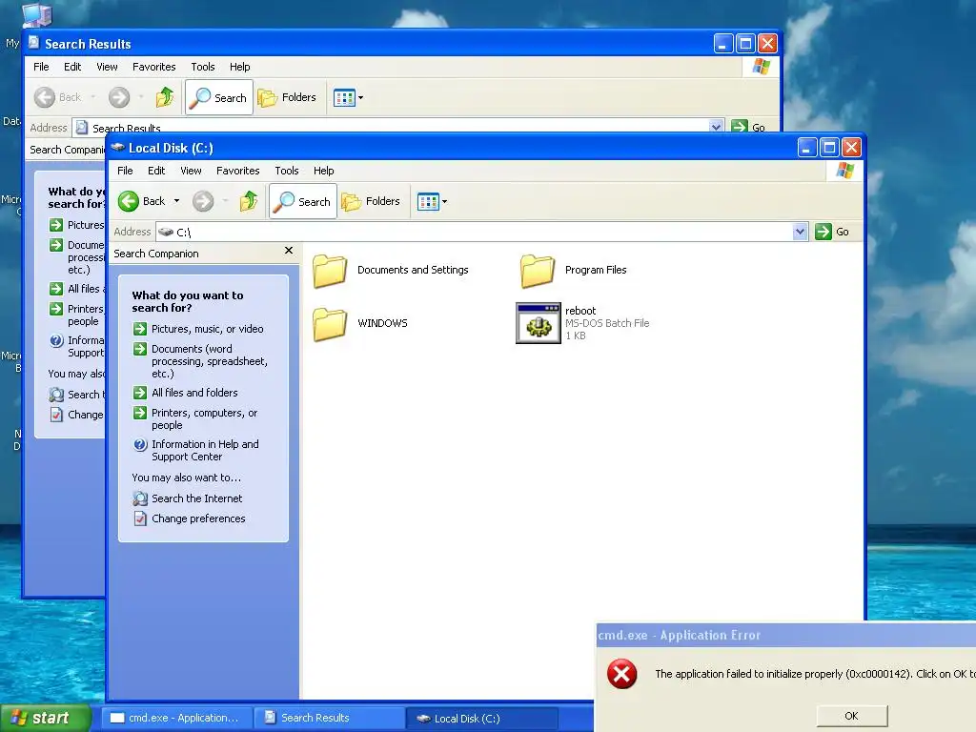
Task: Open Back history dropdown in Local Disk window
Action: tap(176, 201)
